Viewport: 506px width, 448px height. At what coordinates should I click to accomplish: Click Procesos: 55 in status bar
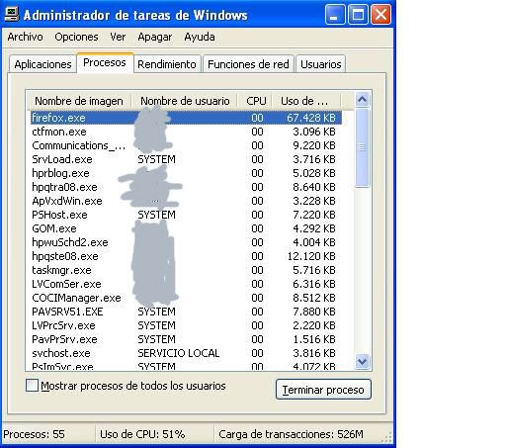tap(34, 434)
